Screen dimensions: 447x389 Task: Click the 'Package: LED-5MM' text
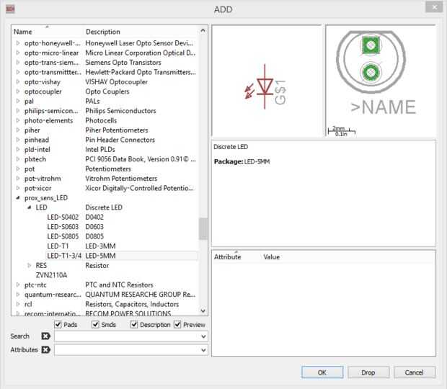[x=242, y=161]
